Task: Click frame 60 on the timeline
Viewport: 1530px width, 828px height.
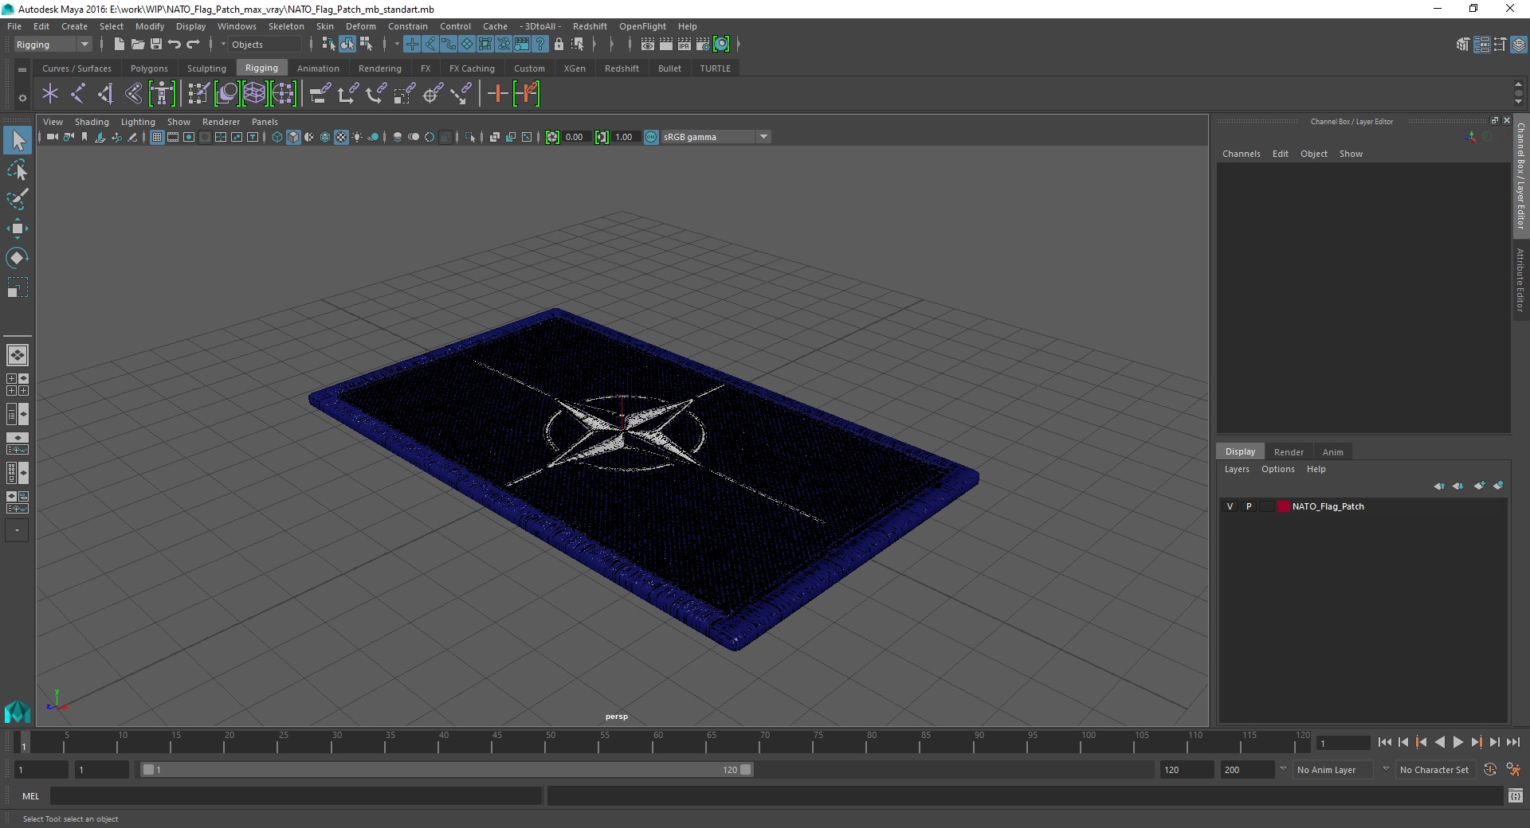Action: 653,742
